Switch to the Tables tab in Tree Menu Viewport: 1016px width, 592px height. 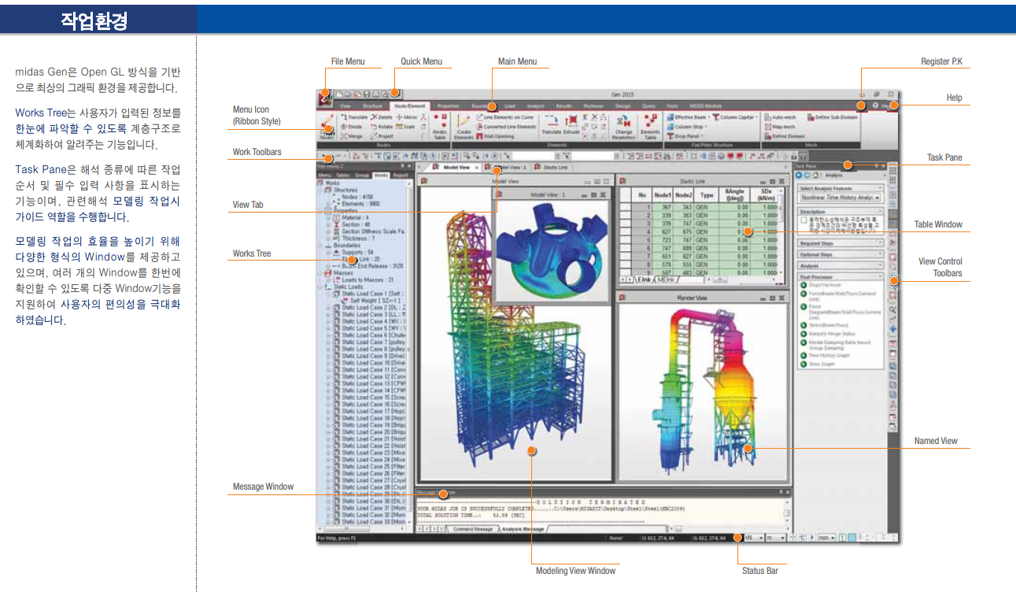342,175
